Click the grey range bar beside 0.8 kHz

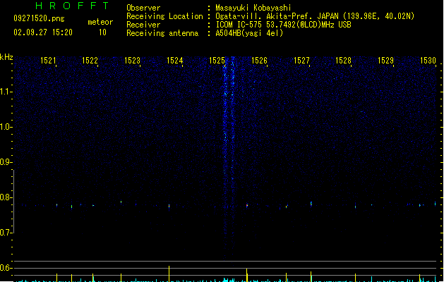tap(14, 202)
